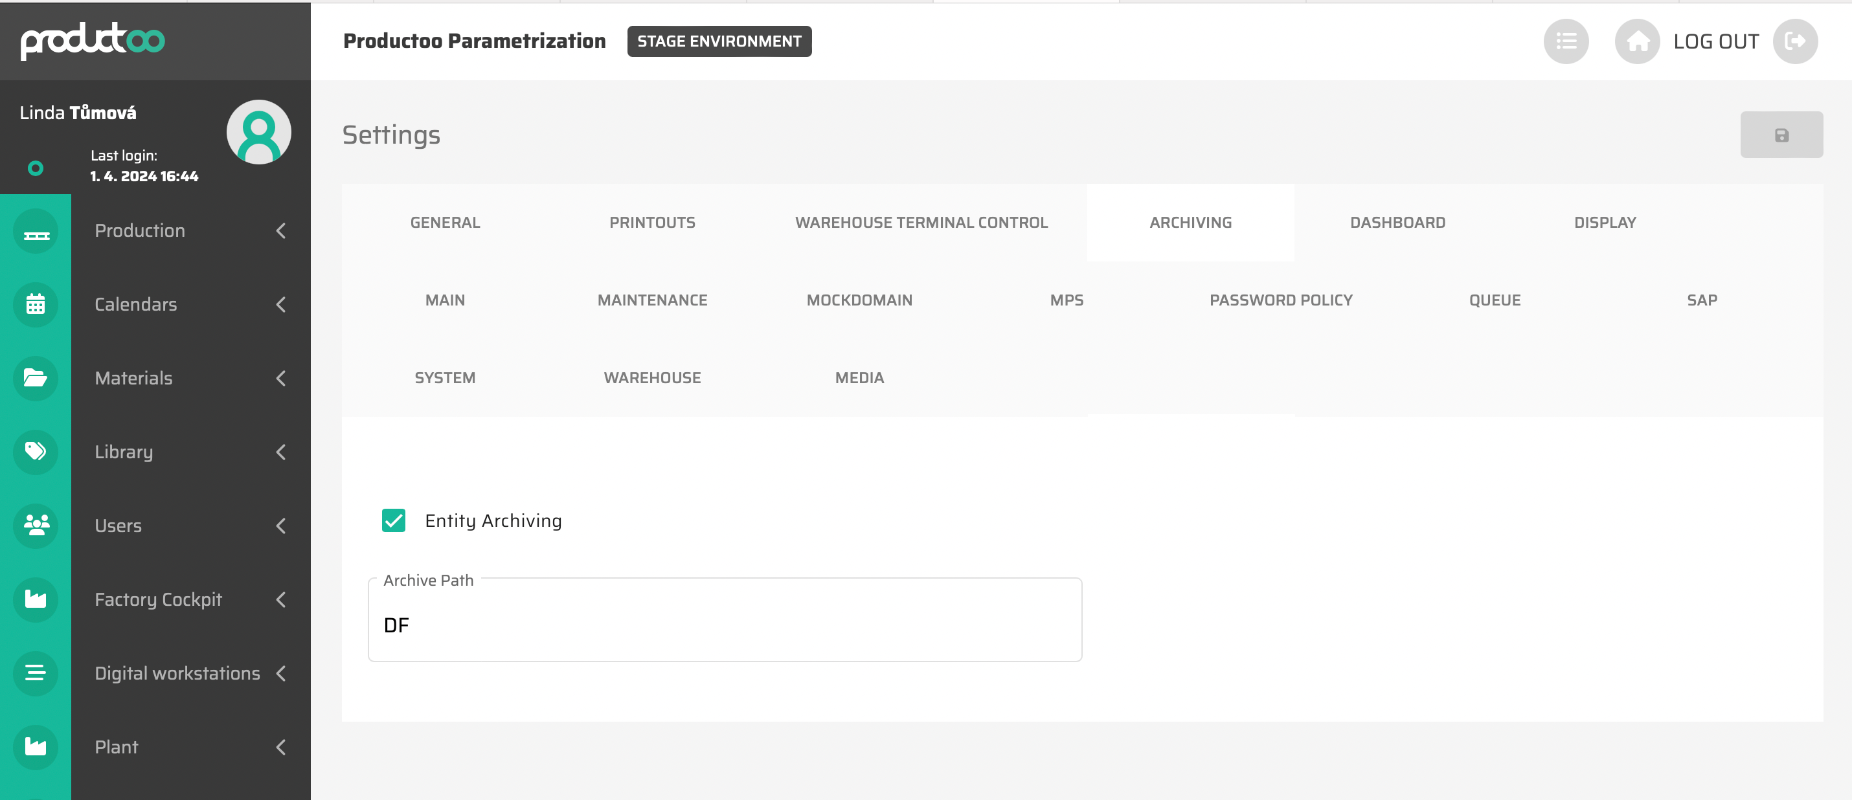Click into the Archive Path field

coord(724,625)
